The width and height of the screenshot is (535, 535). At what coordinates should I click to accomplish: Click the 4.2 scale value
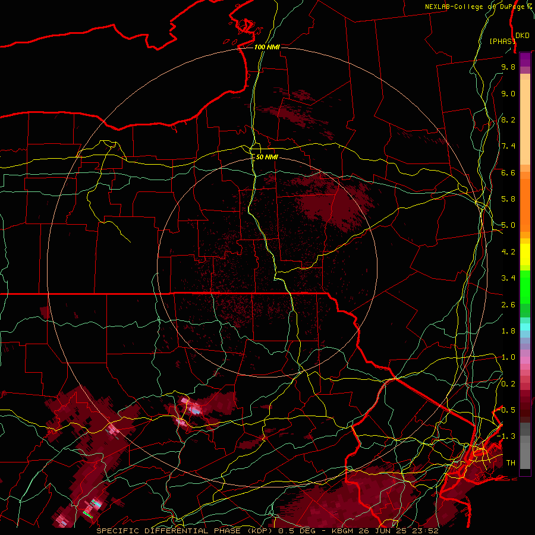(x=508, y=252)
